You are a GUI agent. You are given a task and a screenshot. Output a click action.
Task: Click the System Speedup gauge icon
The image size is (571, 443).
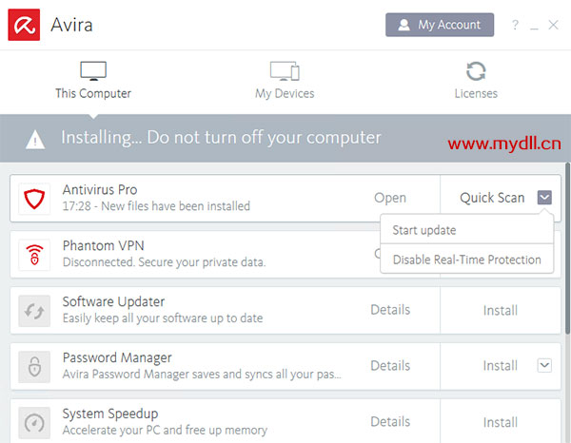(x=34, y=423)
